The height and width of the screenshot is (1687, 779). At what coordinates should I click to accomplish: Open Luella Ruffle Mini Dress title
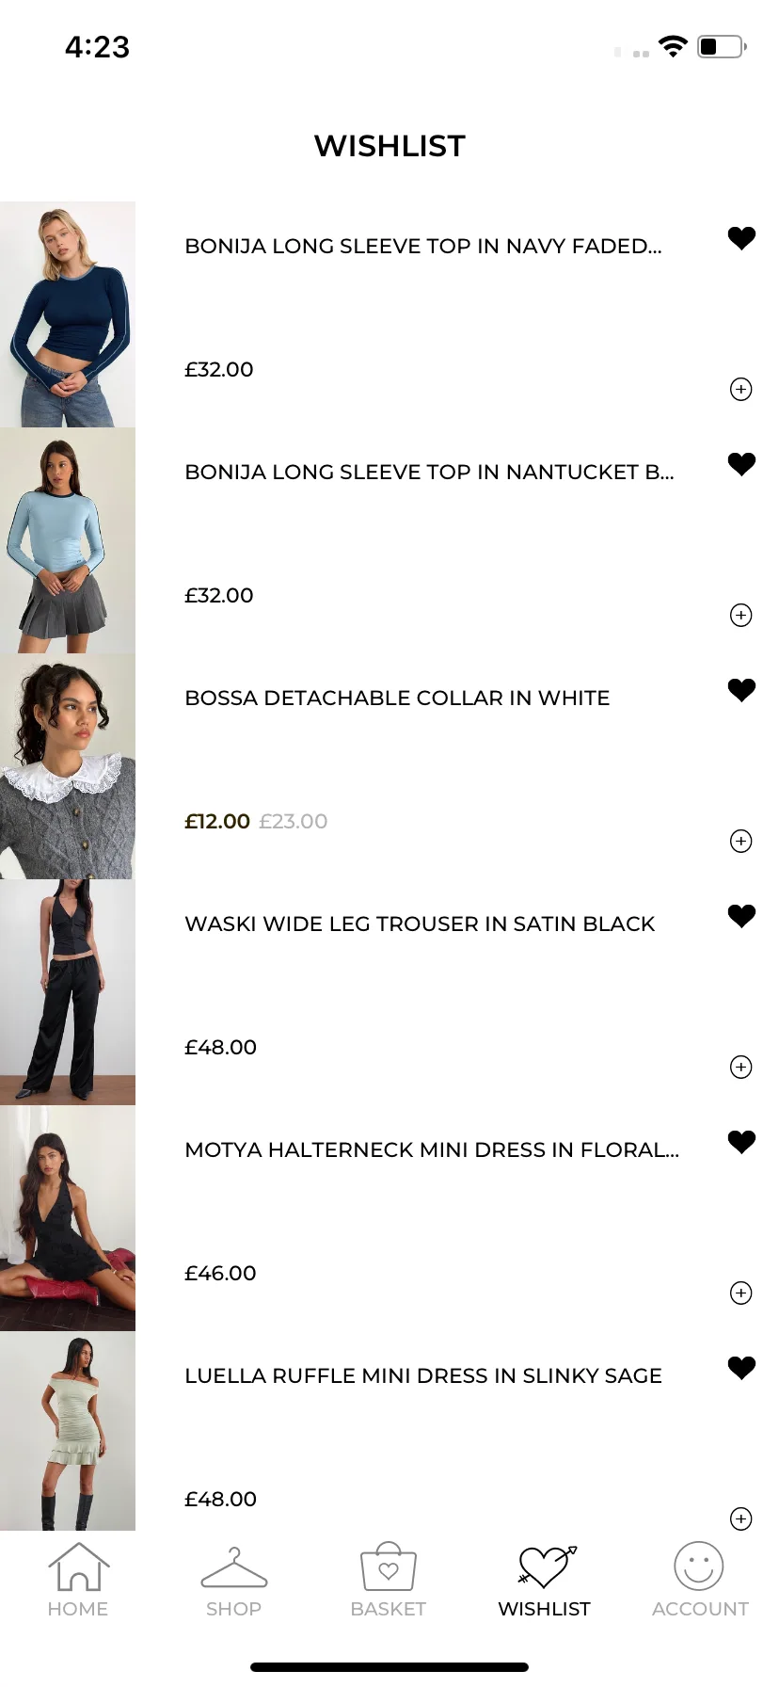tap(423, 1375)
